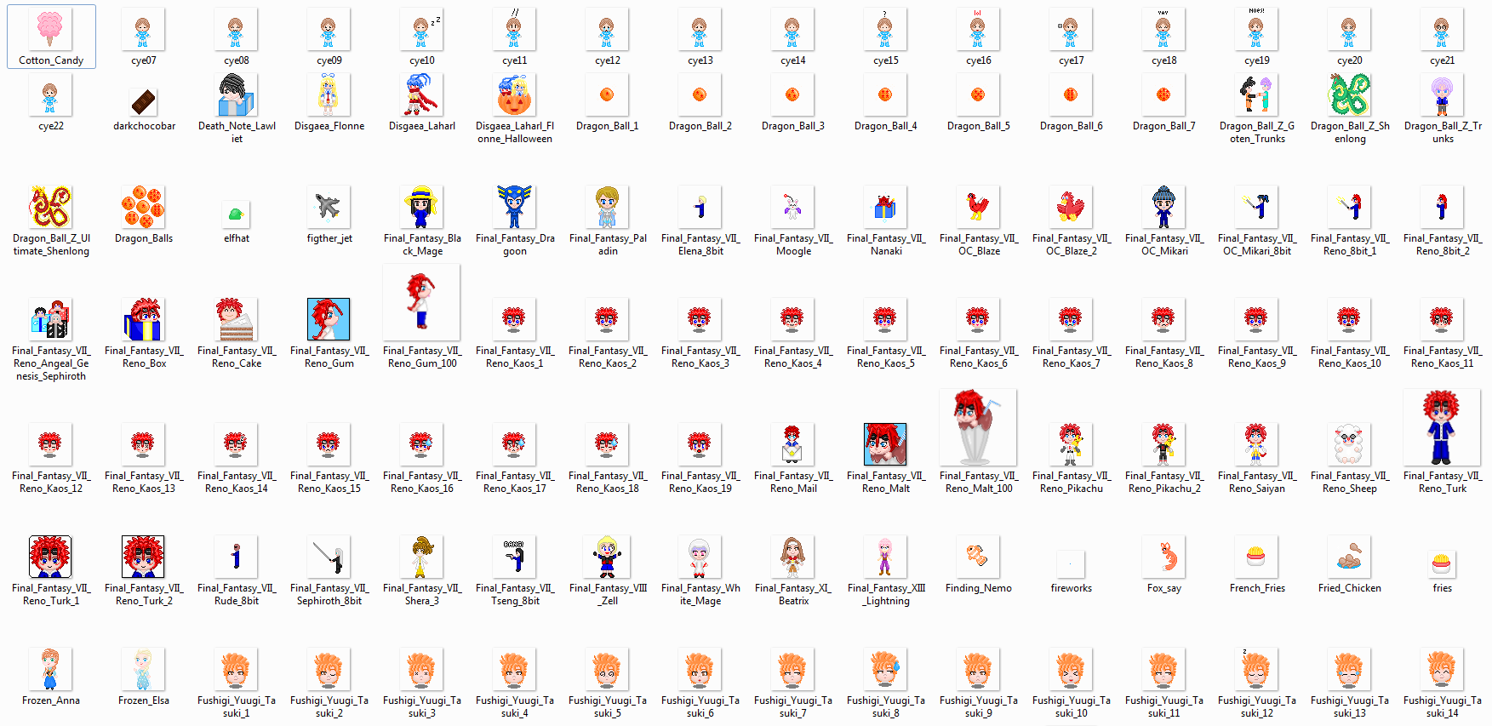The image size is (1492, 726).
Task: Select the Dragon_Ball_Z_Goten_Trunks icon
Action: (1257, 94)
